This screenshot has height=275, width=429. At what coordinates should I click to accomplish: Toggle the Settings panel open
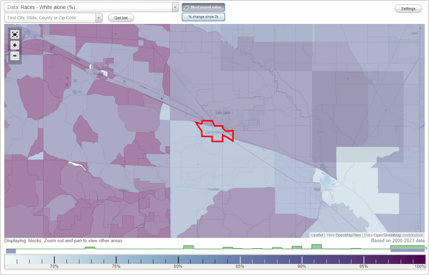coord(408,8)
